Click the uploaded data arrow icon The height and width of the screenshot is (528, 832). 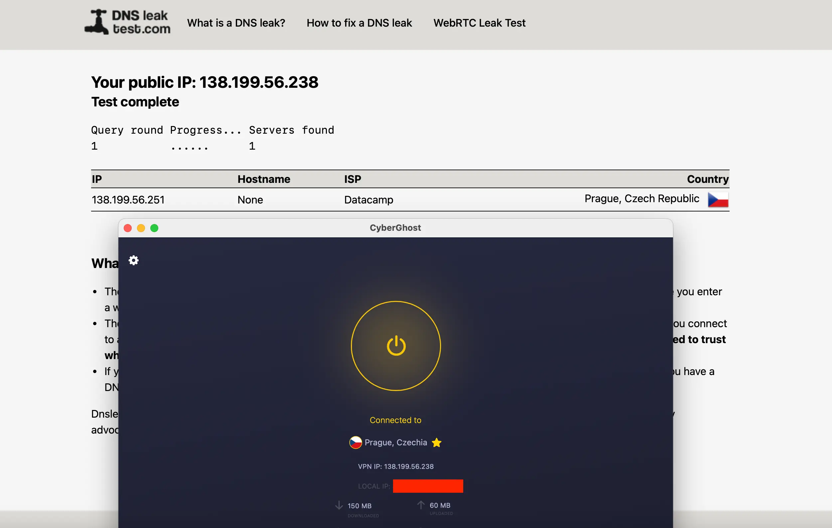click(421, 505)
